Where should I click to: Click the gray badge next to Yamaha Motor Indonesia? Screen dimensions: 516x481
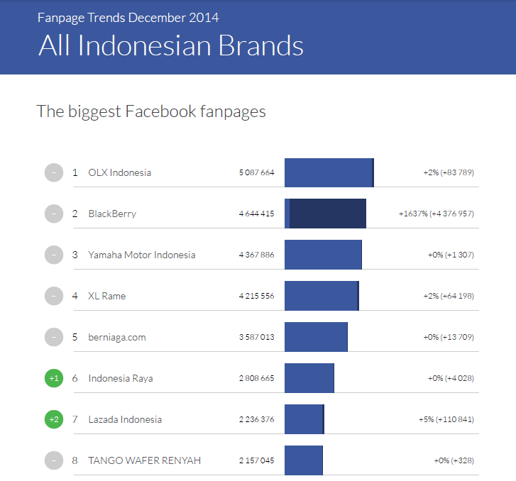[53, 255]
